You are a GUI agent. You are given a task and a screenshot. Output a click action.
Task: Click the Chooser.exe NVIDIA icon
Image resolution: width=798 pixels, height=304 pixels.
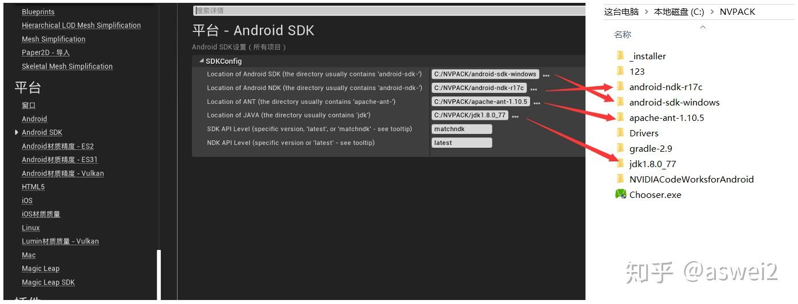620,194
